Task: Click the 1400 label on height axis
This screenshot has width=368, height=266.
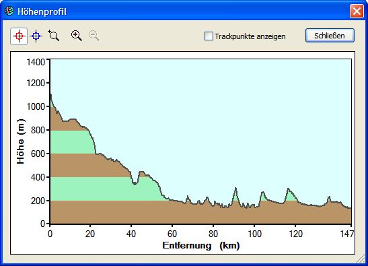Action: [36, 62]
